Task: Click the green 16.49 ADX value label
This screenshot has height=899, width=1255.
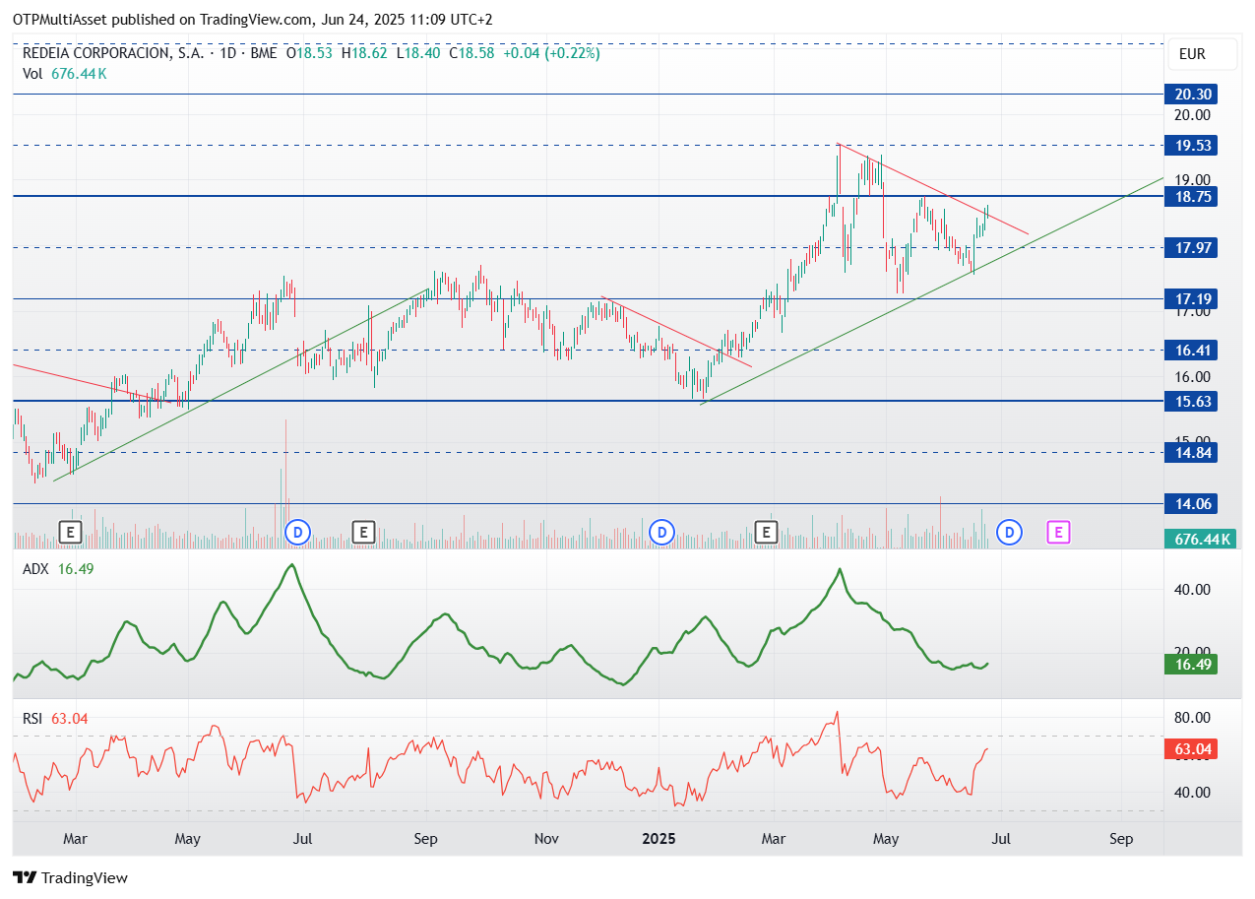Action: point(1192,665)
